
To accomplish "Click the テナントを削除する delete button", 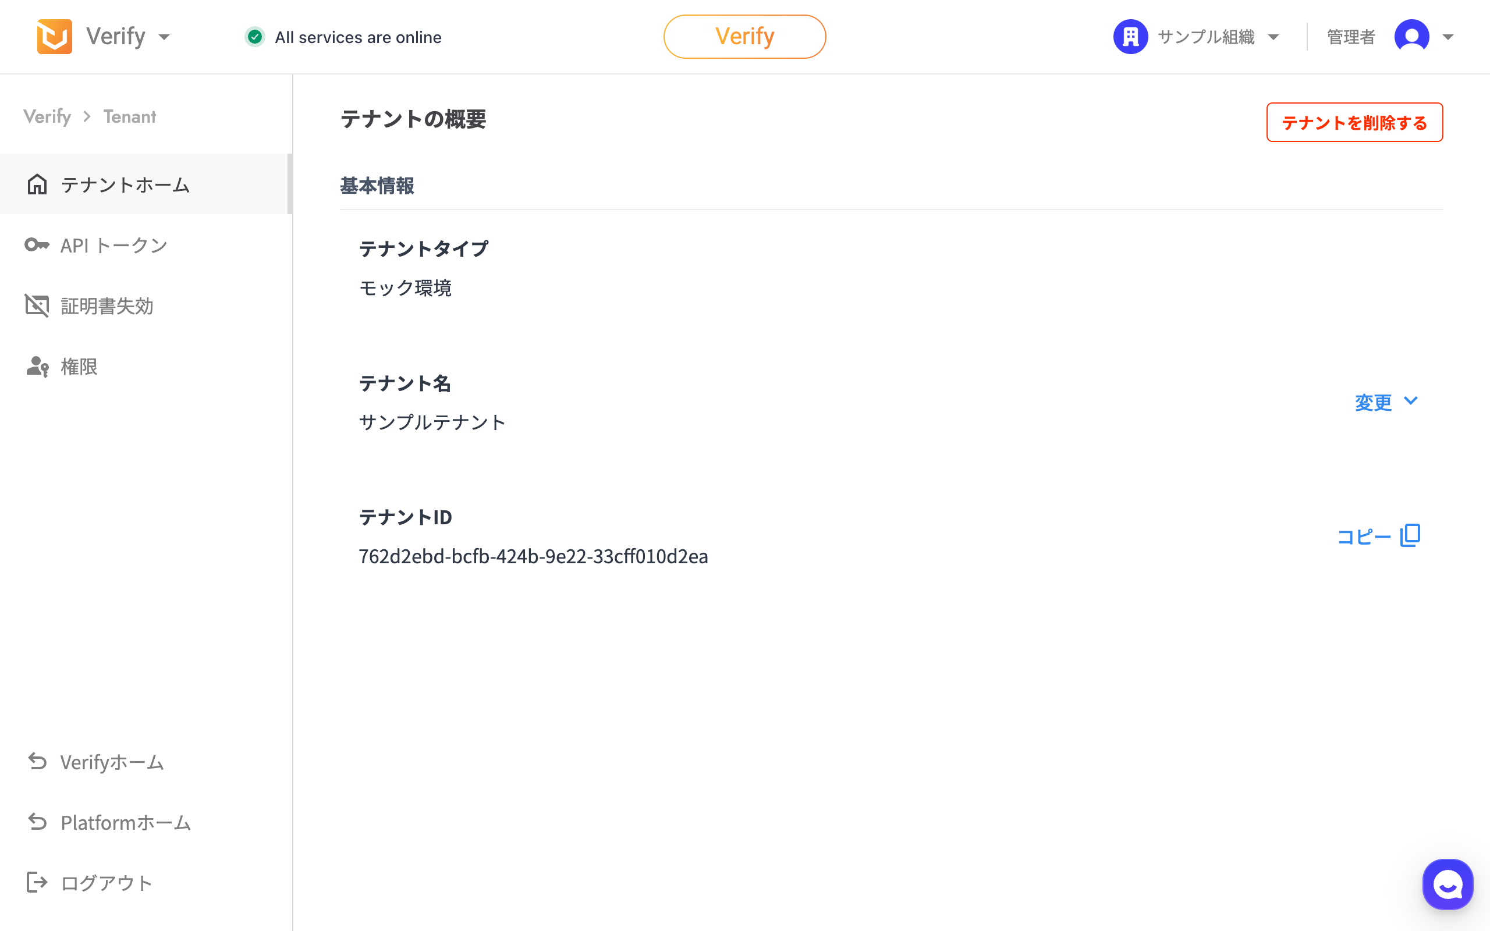I will pos(1354,123).
